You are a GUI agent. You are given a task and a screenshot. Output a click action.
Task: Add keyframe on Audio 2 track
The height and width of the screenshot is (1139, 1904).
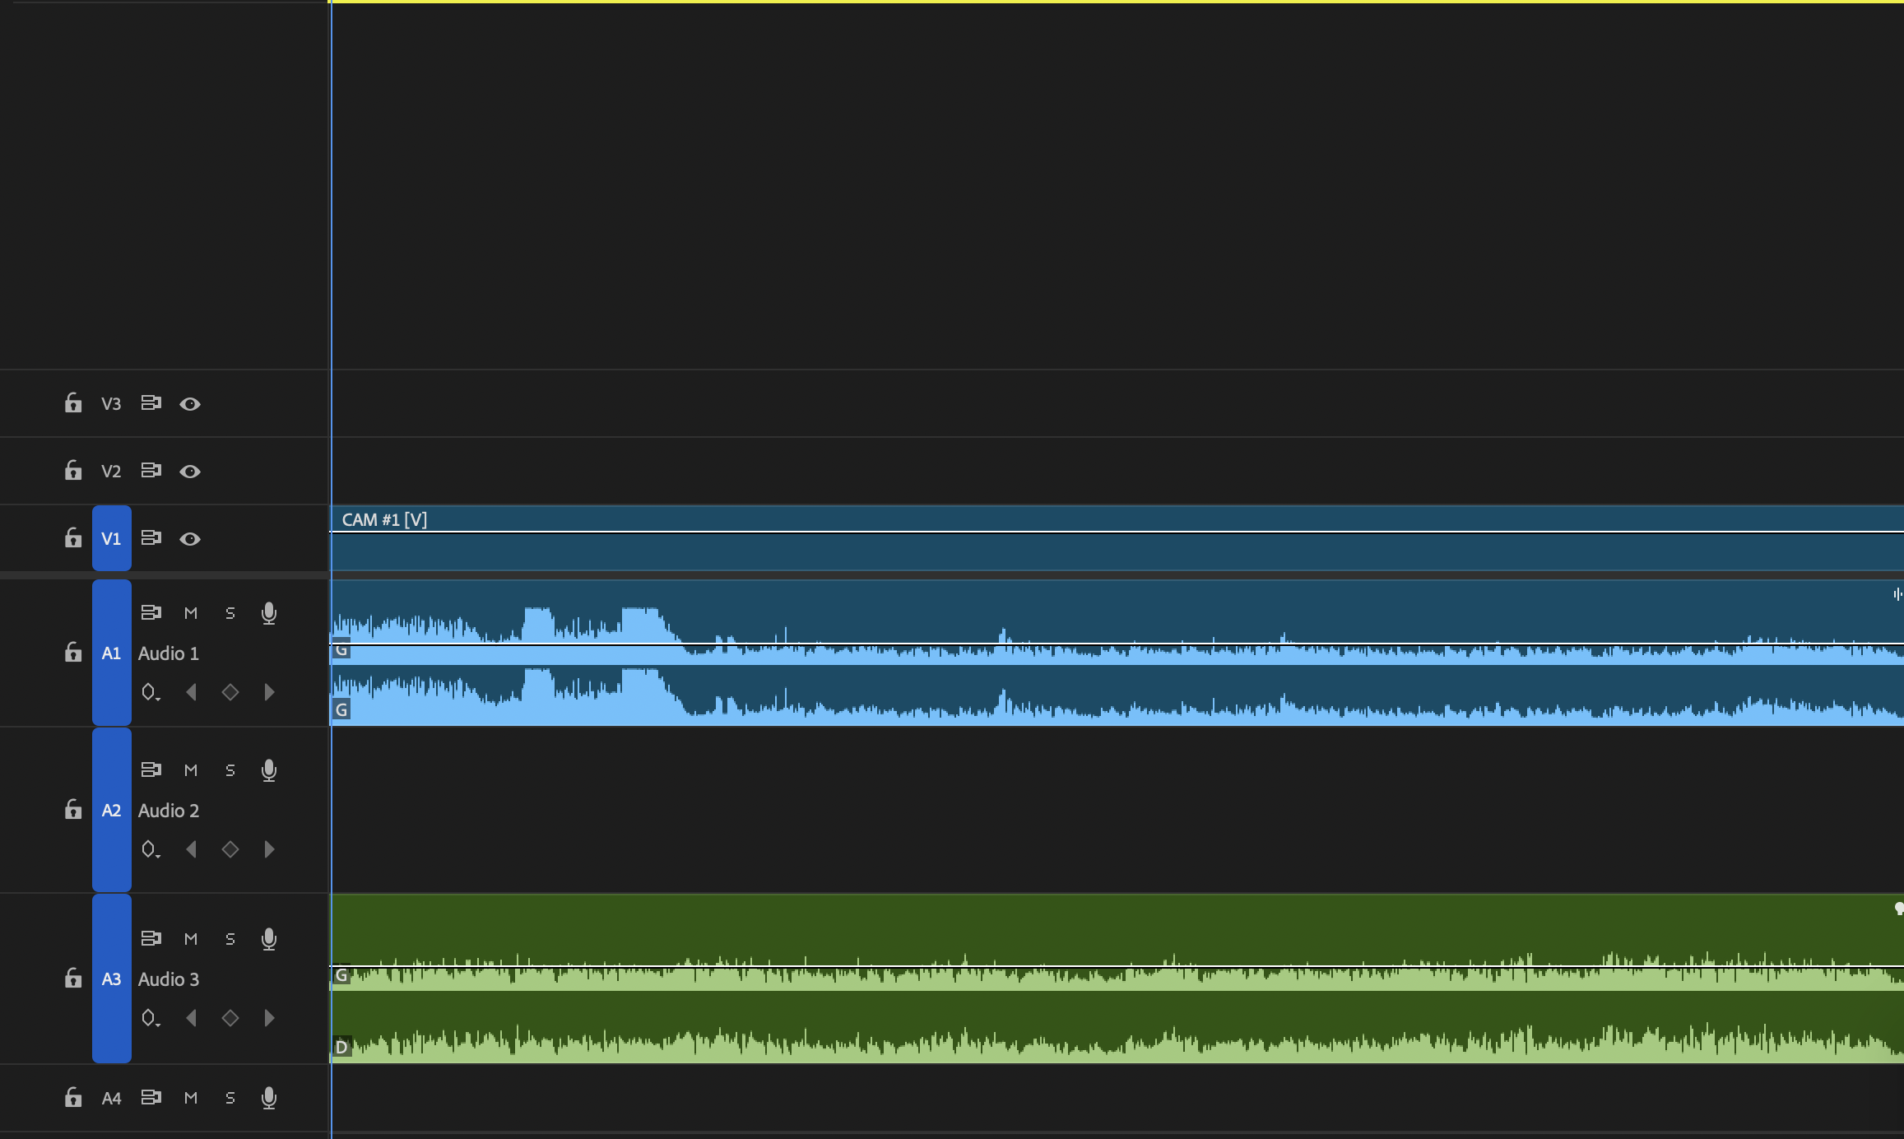pos(230,849)
